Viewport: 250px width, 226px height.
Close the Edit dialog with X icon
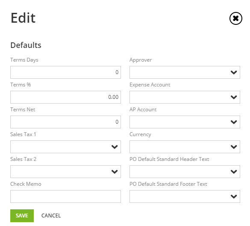(235, 18)
